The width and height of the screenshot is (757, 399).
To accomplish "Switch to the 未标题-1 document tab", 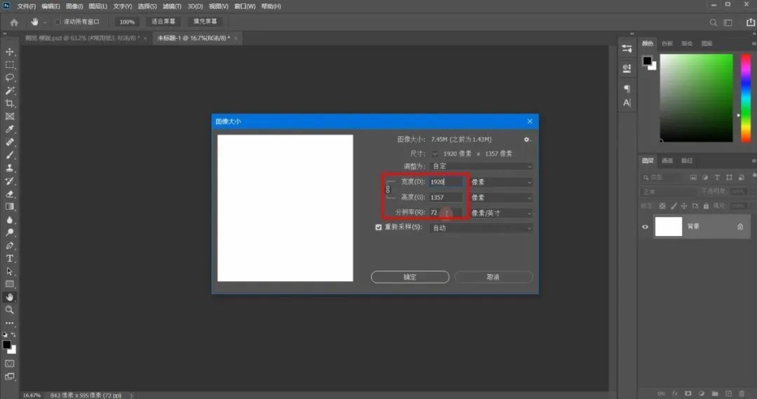I will (193, 38).
